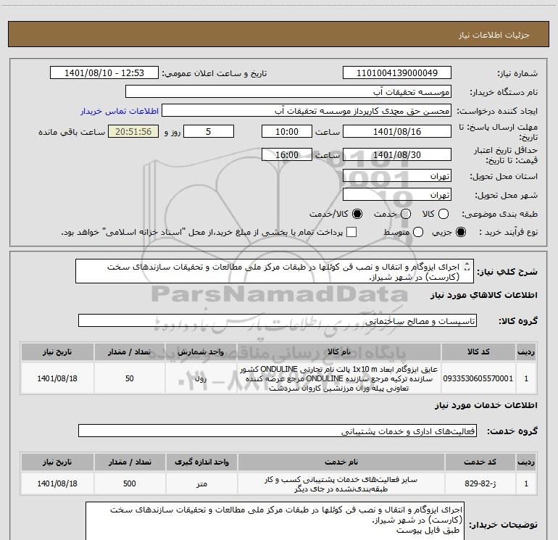Click service code ژ-82-829
This screenshot has height=540, width=558.
[480, 483]
